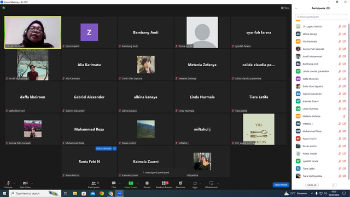Toggle mute icon for Metania Zefanya in list
The image size is (350, 197).
click(344, 116)
